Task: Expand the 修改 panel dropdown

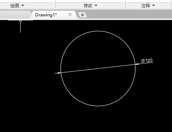Action: [96, 5]
